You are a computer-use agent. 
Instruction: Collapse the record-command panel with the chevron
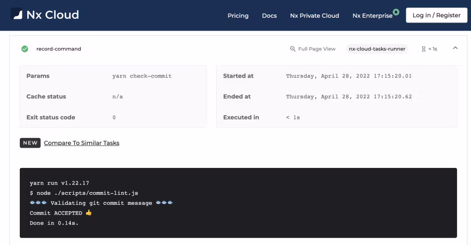(455, 48)
